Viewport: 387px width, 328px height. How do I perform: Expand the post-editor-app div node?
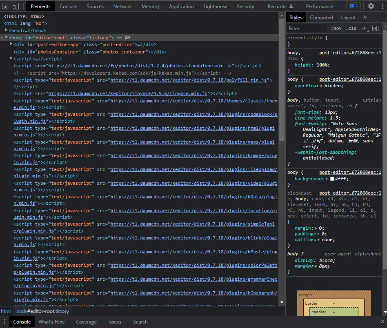11,44
